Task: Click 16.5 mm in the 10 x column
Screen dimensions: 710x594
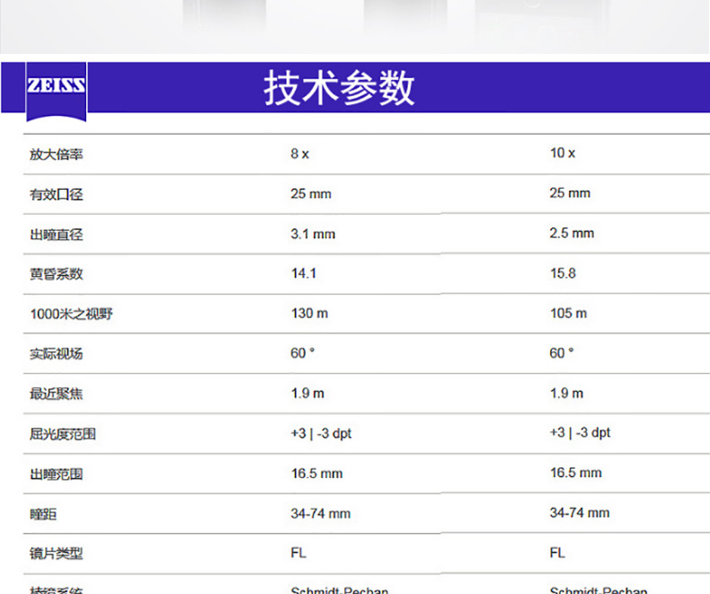Action: click(576, 473)
